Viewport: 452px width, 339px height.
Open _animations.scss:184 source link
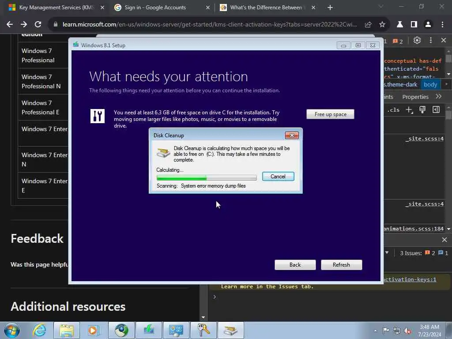(413, 229)
